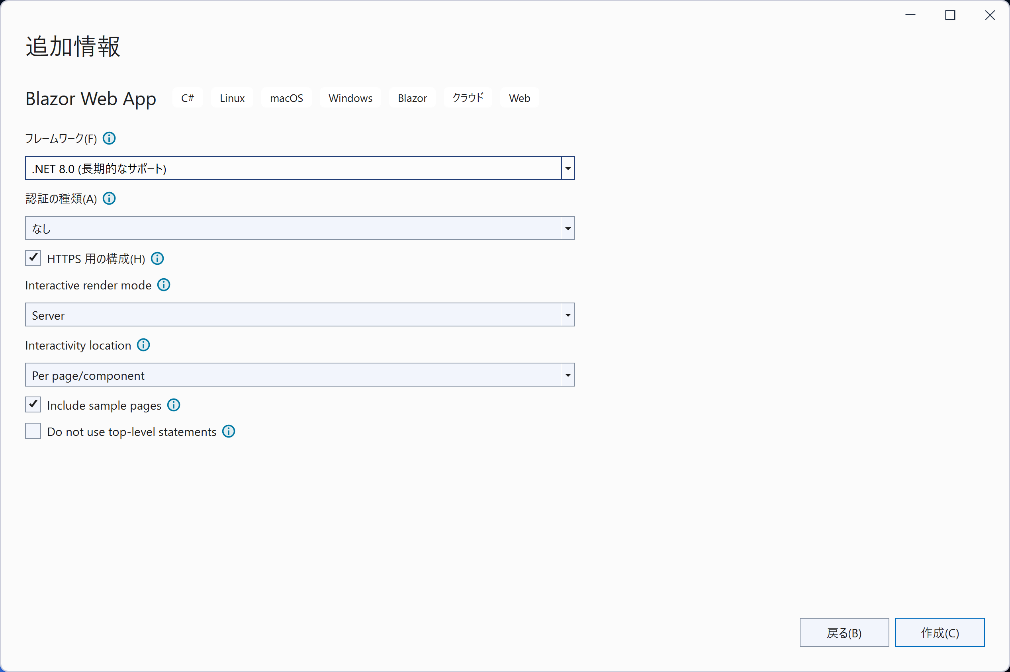Click the フレームワーク(F) label

click(x=61, y=139)
